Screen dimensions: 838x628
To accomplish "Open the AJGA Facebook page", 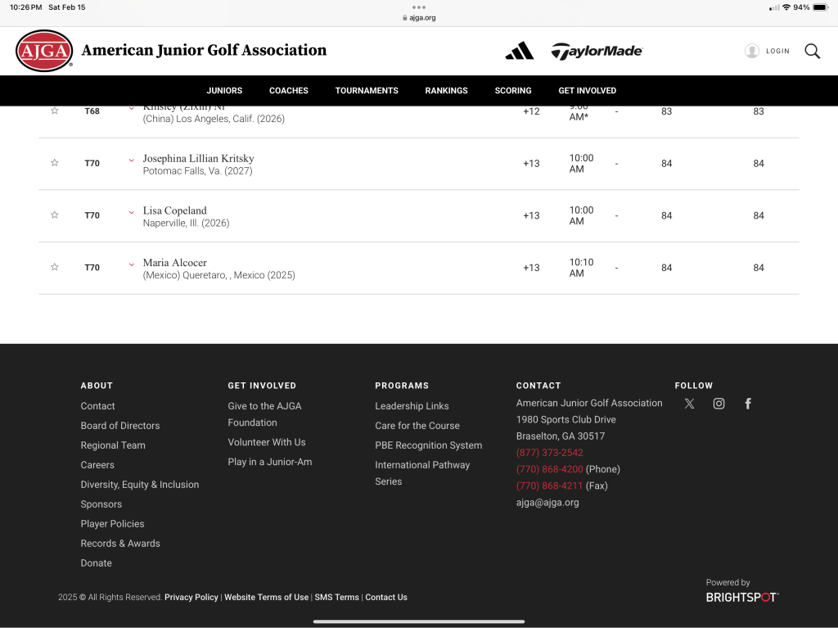I will [x=748, y=404].
